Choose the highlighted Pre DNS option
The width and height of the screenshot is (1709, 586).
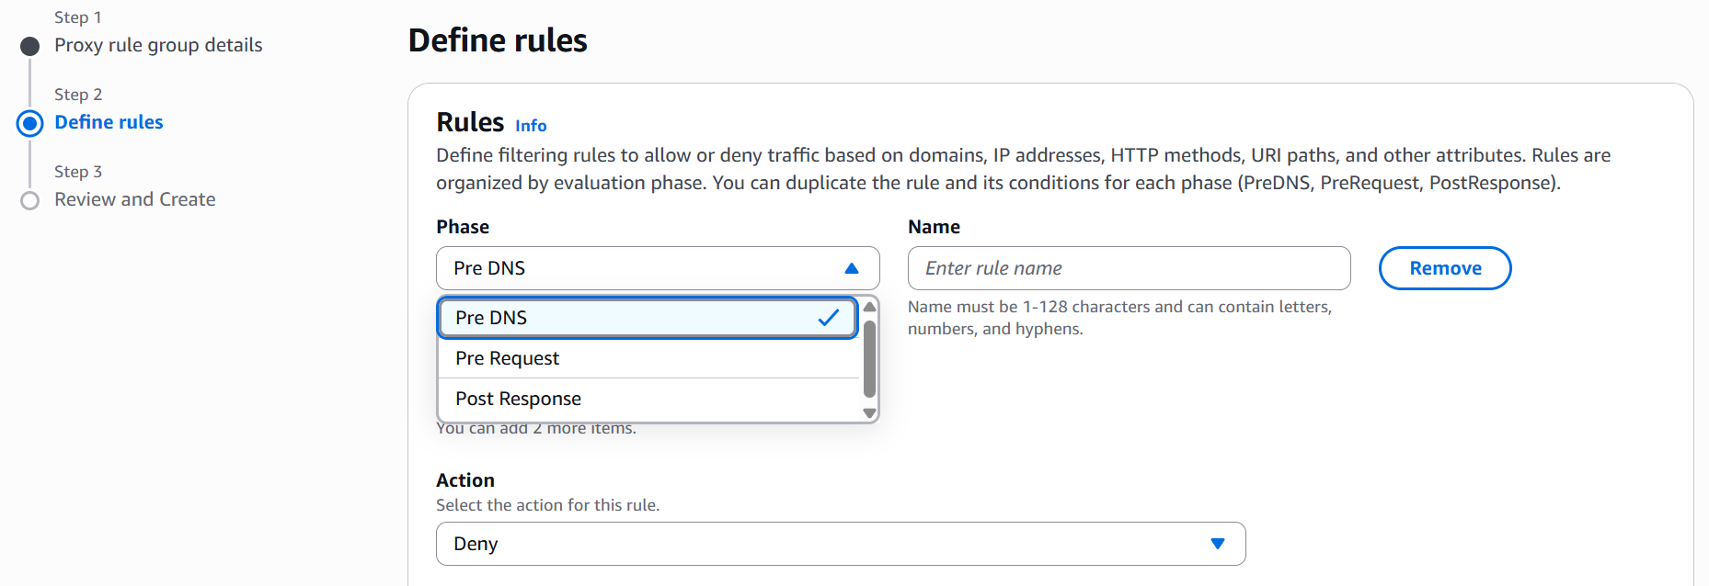coord(625,318)
